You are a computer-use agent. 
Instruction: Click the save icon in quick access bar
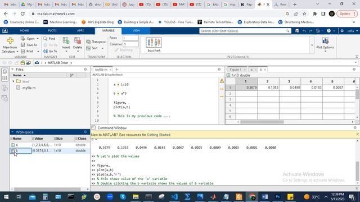point(297,31)
